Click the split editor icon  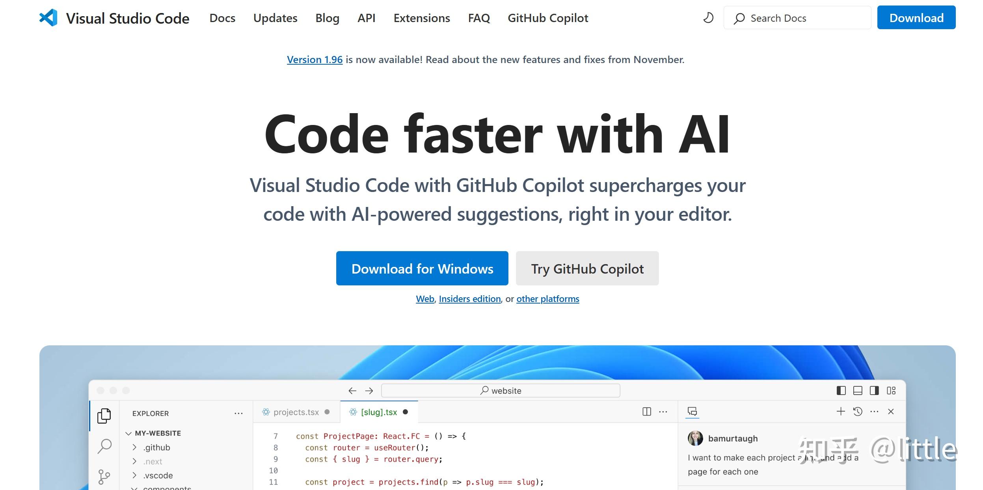(x=646, y=412)
